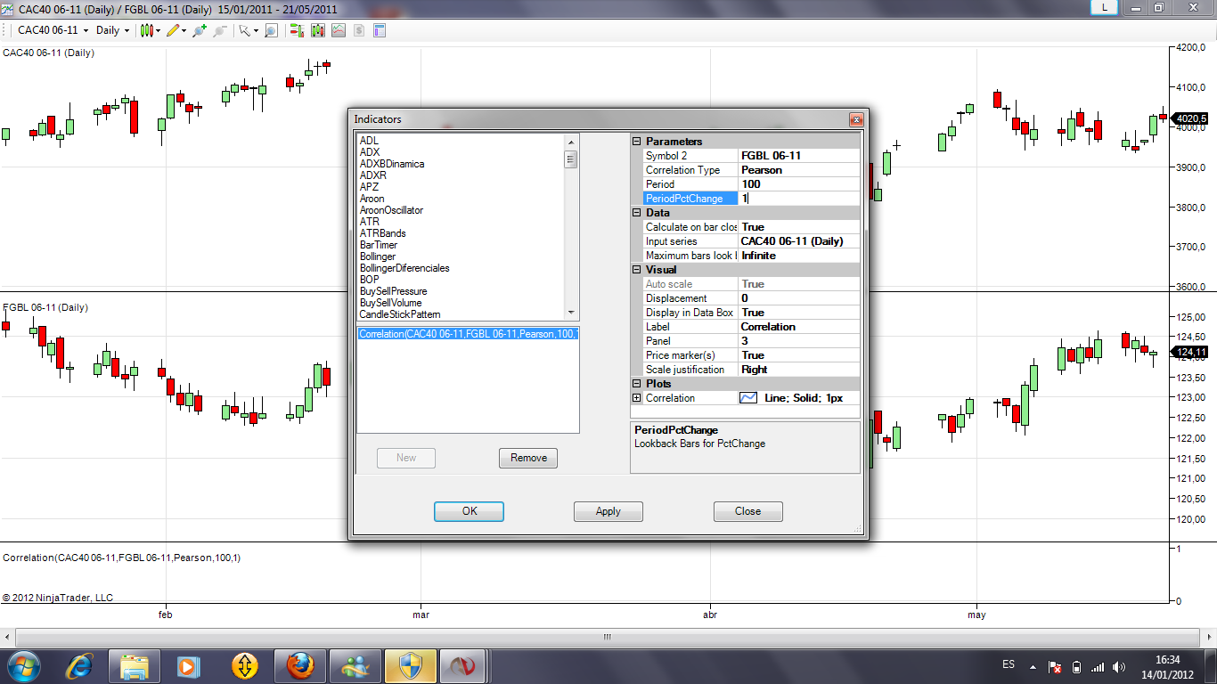Open the chart properties toolbar icon

tap(380, 30)
